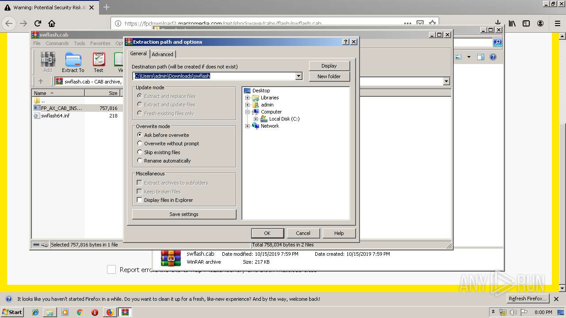
Task: Cancel the extraction dialog
Action: (303, 233)
